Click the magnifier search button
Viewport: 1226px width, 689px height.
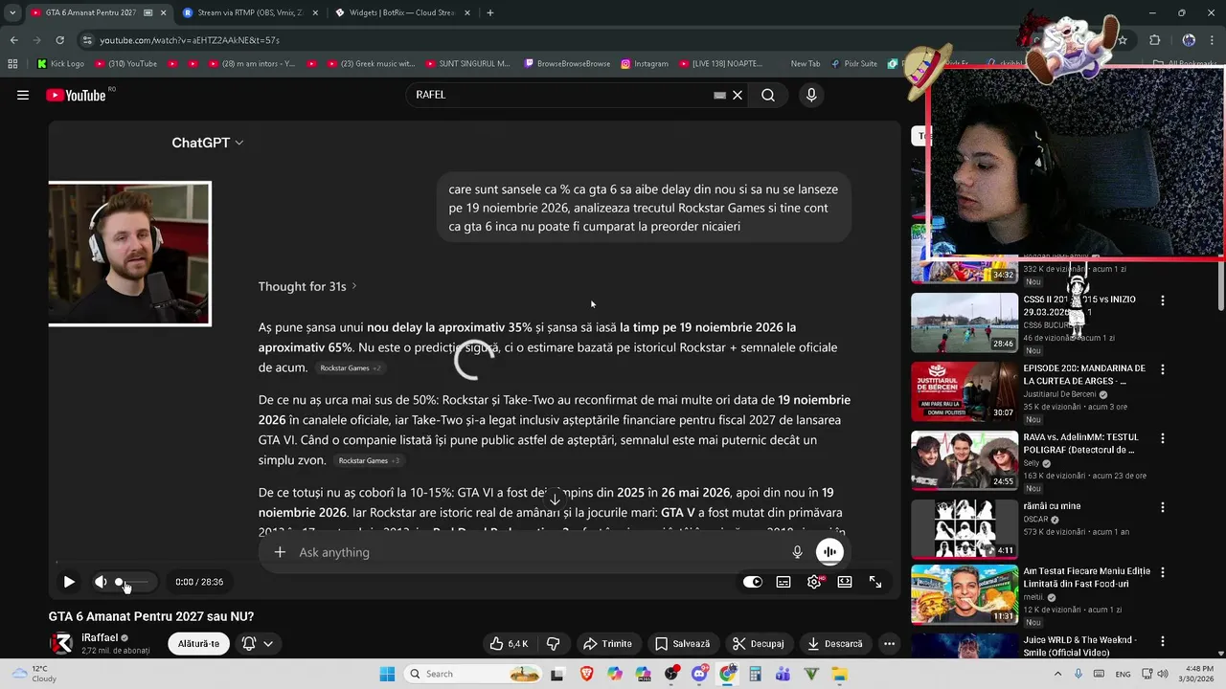[768, 95]
